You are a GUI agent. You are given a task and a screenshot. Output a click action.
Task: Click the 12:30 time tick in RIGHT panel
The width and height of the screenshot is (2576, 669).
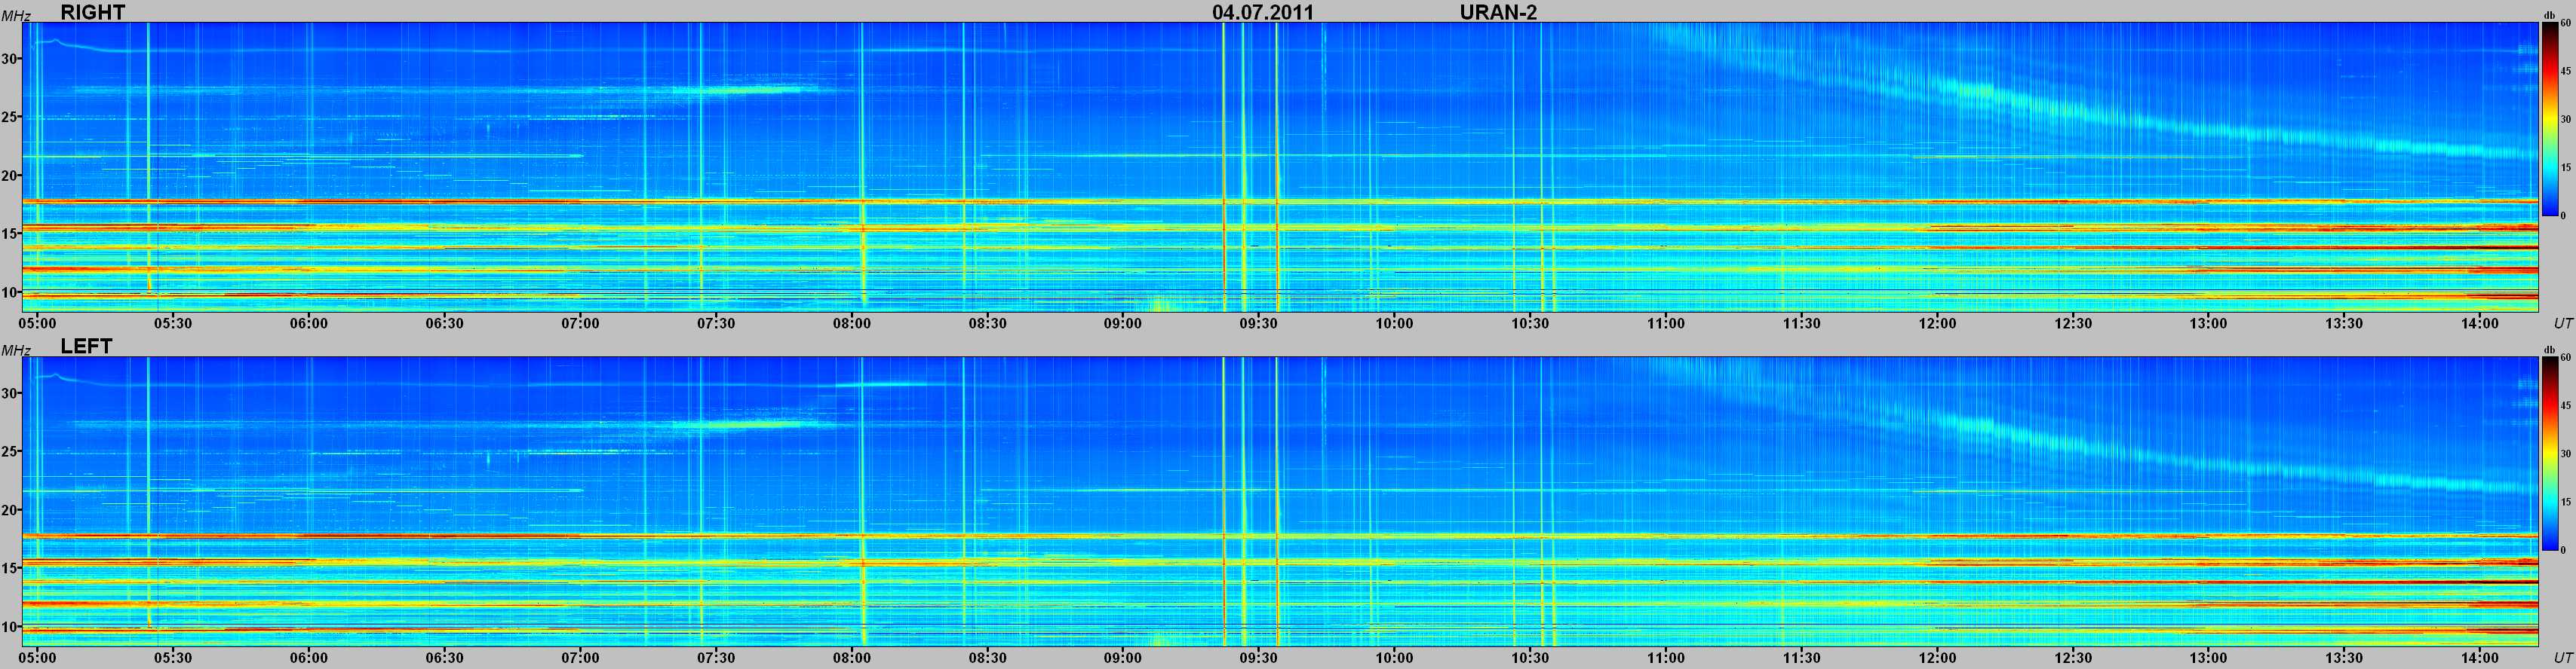tap(2073, 323)
